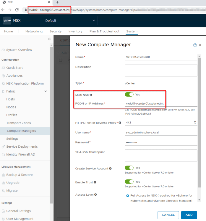Open the Security tab

(56, 31)
